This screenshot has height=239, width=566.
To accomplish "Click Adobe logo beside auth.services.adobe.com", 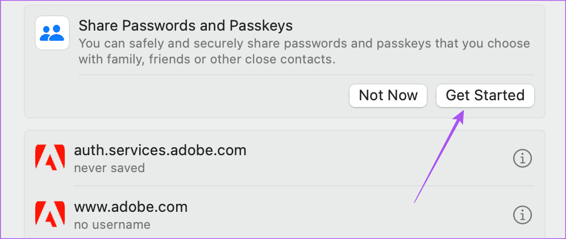I will tap(49, 159).
